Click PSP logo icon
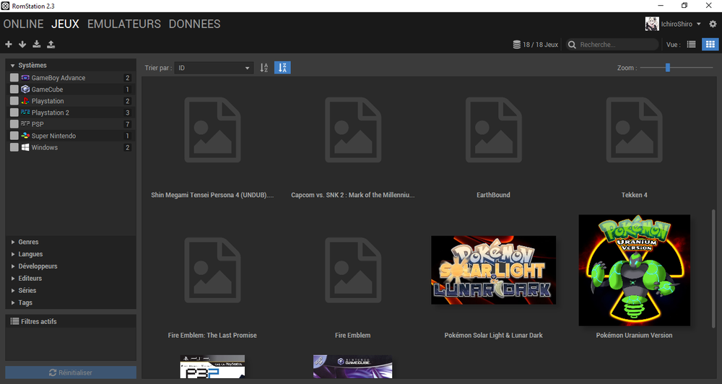722x384 pixels. 25,124
